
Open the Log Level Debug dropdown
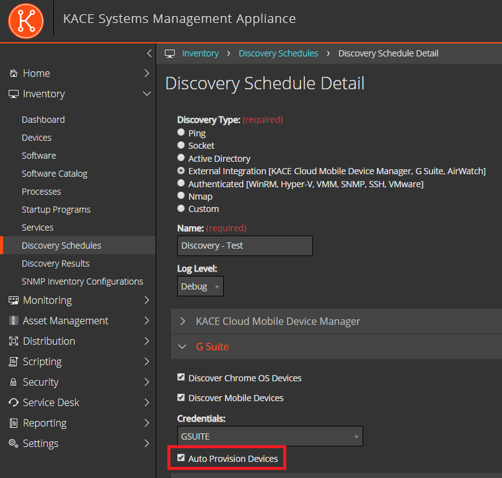[200, 286]
